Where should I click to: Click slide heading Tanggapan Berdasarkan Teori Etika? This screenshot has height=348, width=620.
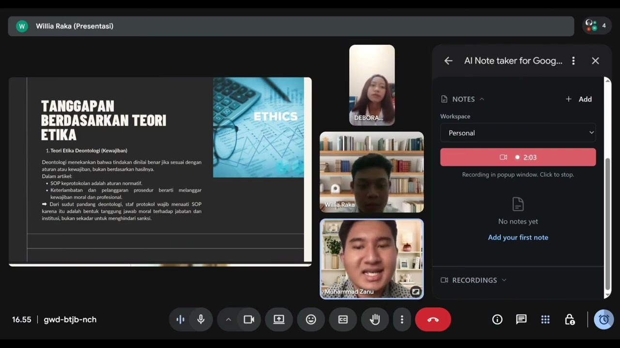[104, 120]
